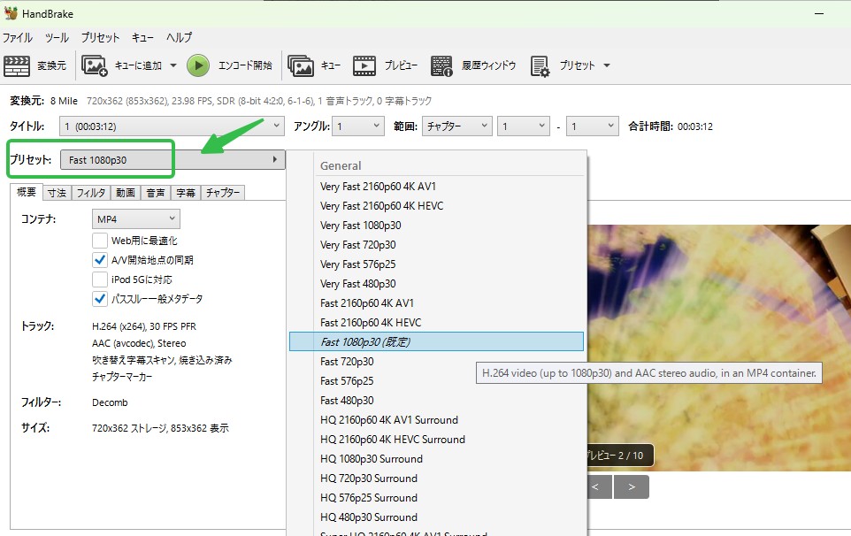Screen dimensions: 851x536
Task: Open the ツール menu
Action: pyautogui.click(x=57, y=37)
